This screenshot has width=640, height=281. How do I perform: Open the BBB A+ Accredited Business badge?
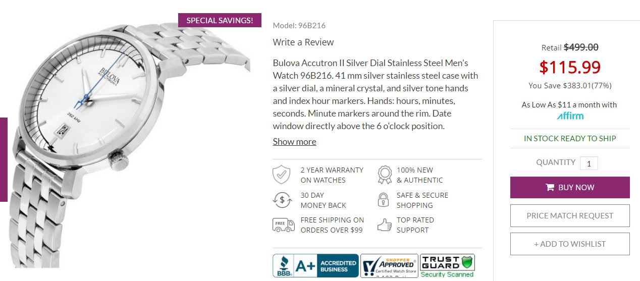pos(315,265)
